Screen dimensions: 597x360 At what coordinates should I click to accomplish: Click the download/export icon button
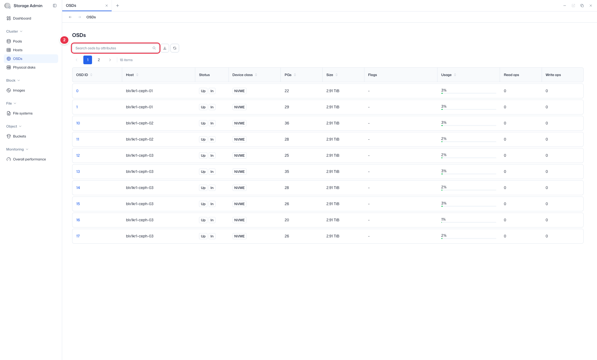click(x=165, y=48)
